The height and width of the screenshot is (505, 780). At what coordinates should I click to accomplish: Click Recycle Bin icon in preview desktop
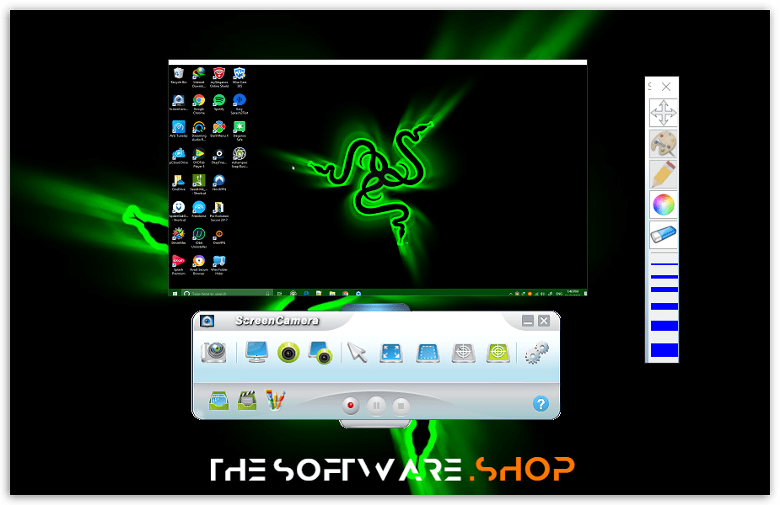click(179, 76)
